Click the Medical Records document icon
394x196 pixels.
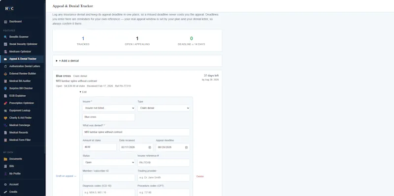pyautogui.click(x=5, y=133)
